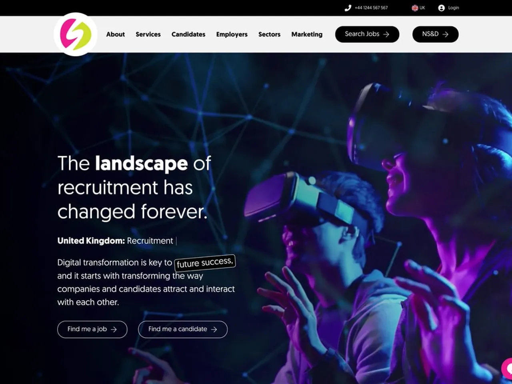Open the Marketing menu item
Viewport: 512px width, 384px height.
tap(307, 34)
